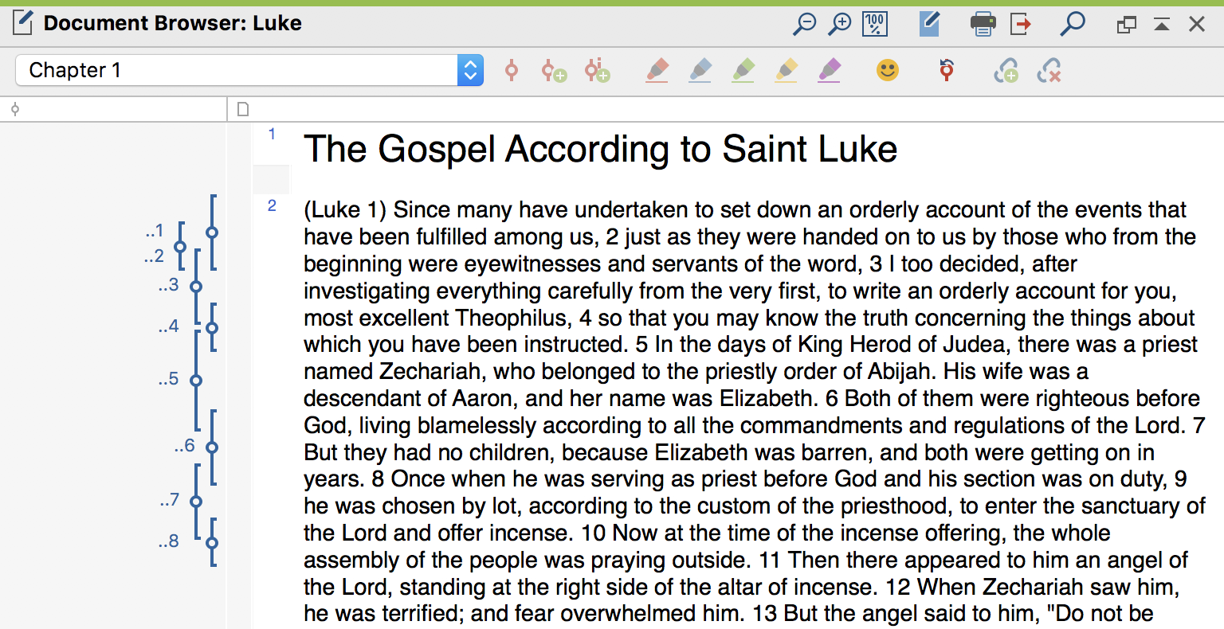This screenshot has width=1224, height=629.
Task: Remove the document link
Action: point(1049,70)
